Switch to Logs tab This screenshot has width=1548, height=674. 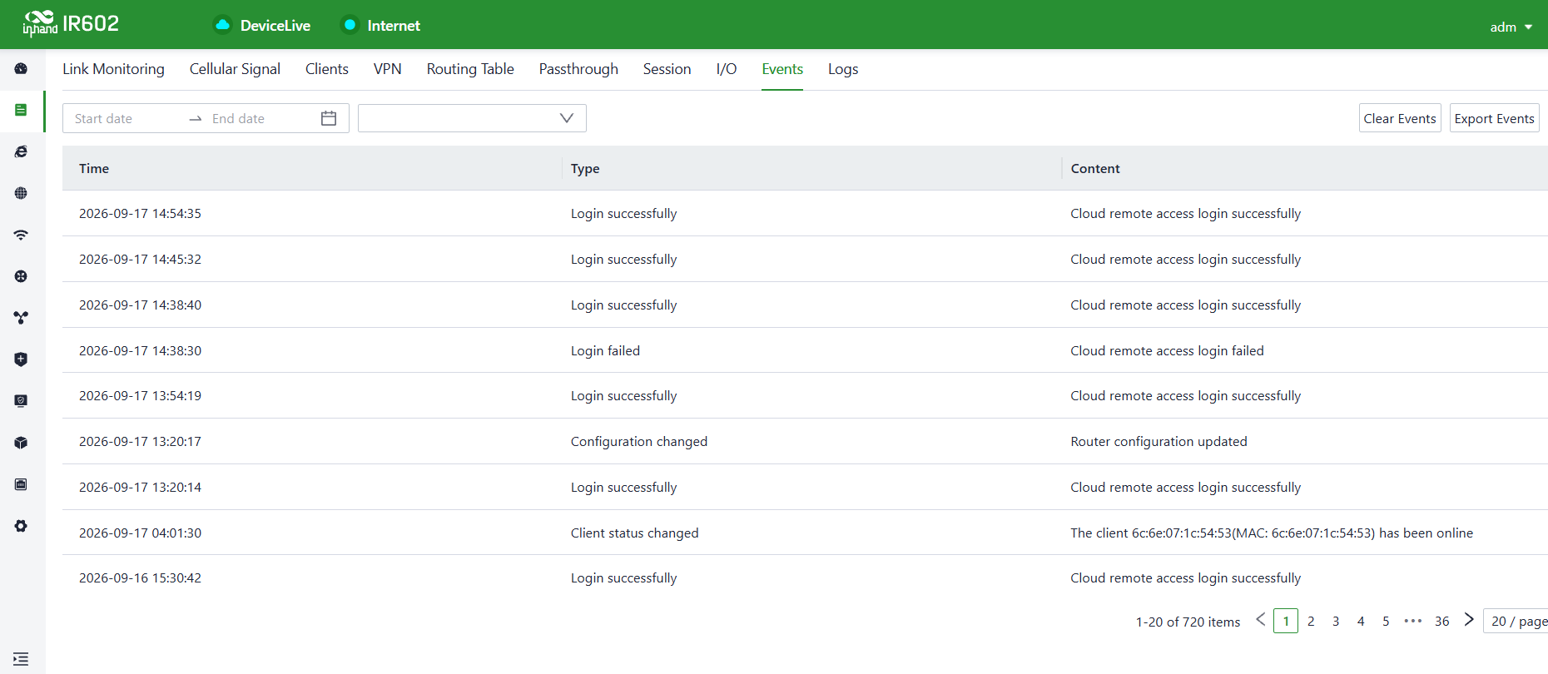843,69
